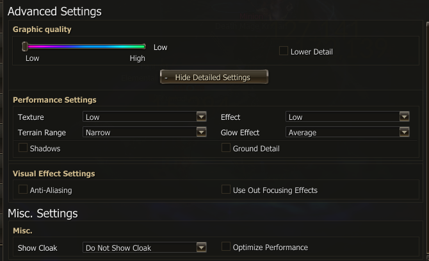The image size is (429, 261).
Task: Click the Glow Effect field showing Average
Action: [342, 132]
